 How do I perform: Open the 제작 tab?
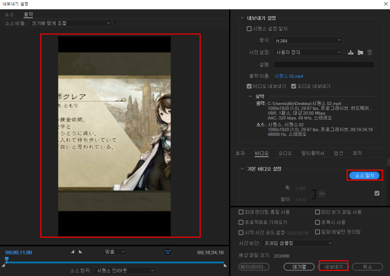tap(357, 153)
